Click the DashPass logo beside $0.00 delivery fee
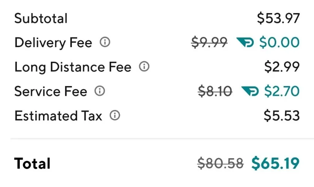This screenshot has height=187, width=314. (245, 43)
